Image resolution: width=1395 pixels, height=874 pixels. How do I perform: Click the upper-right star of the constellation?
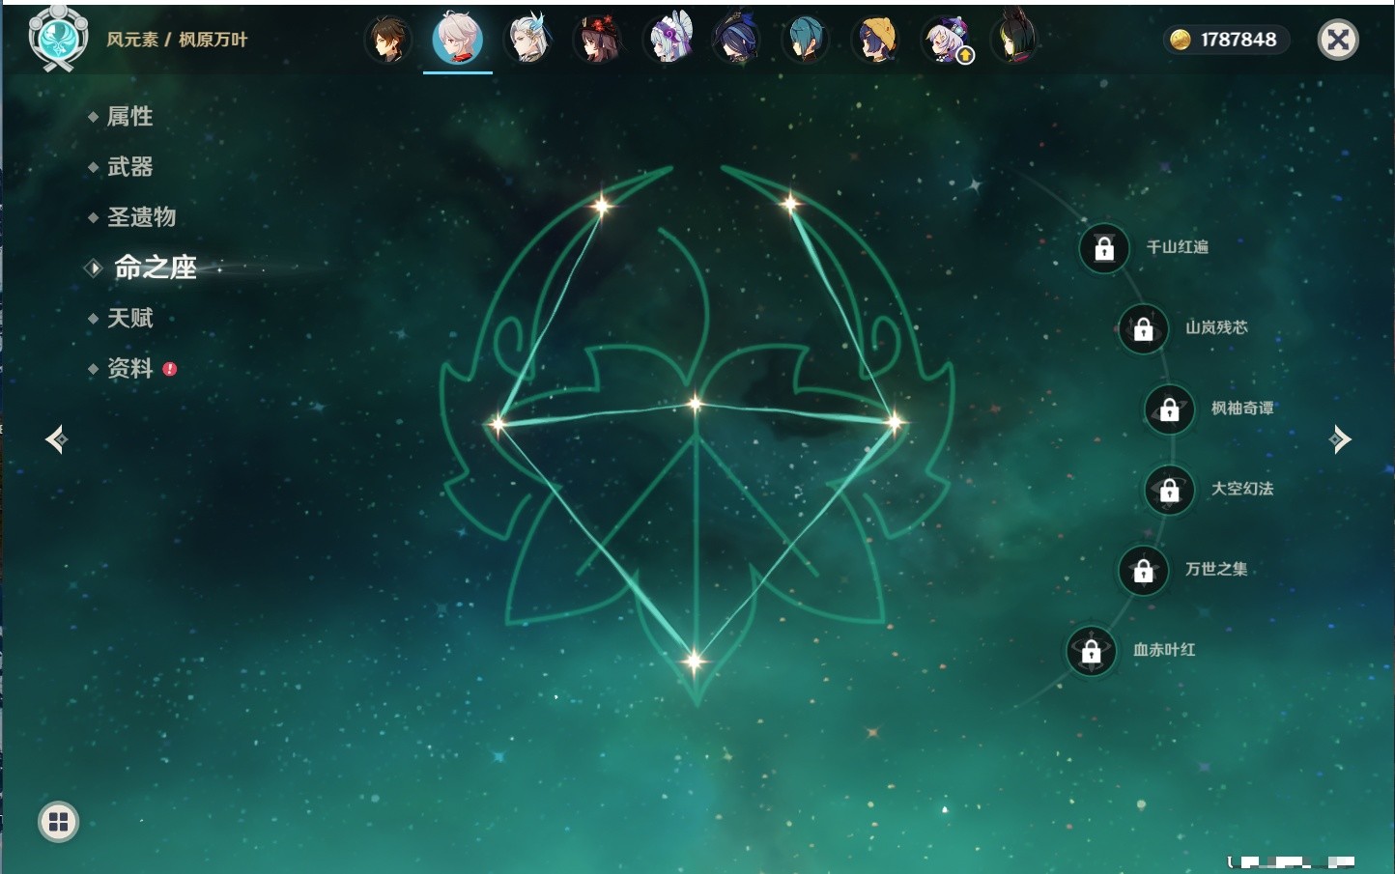(790, 203)
